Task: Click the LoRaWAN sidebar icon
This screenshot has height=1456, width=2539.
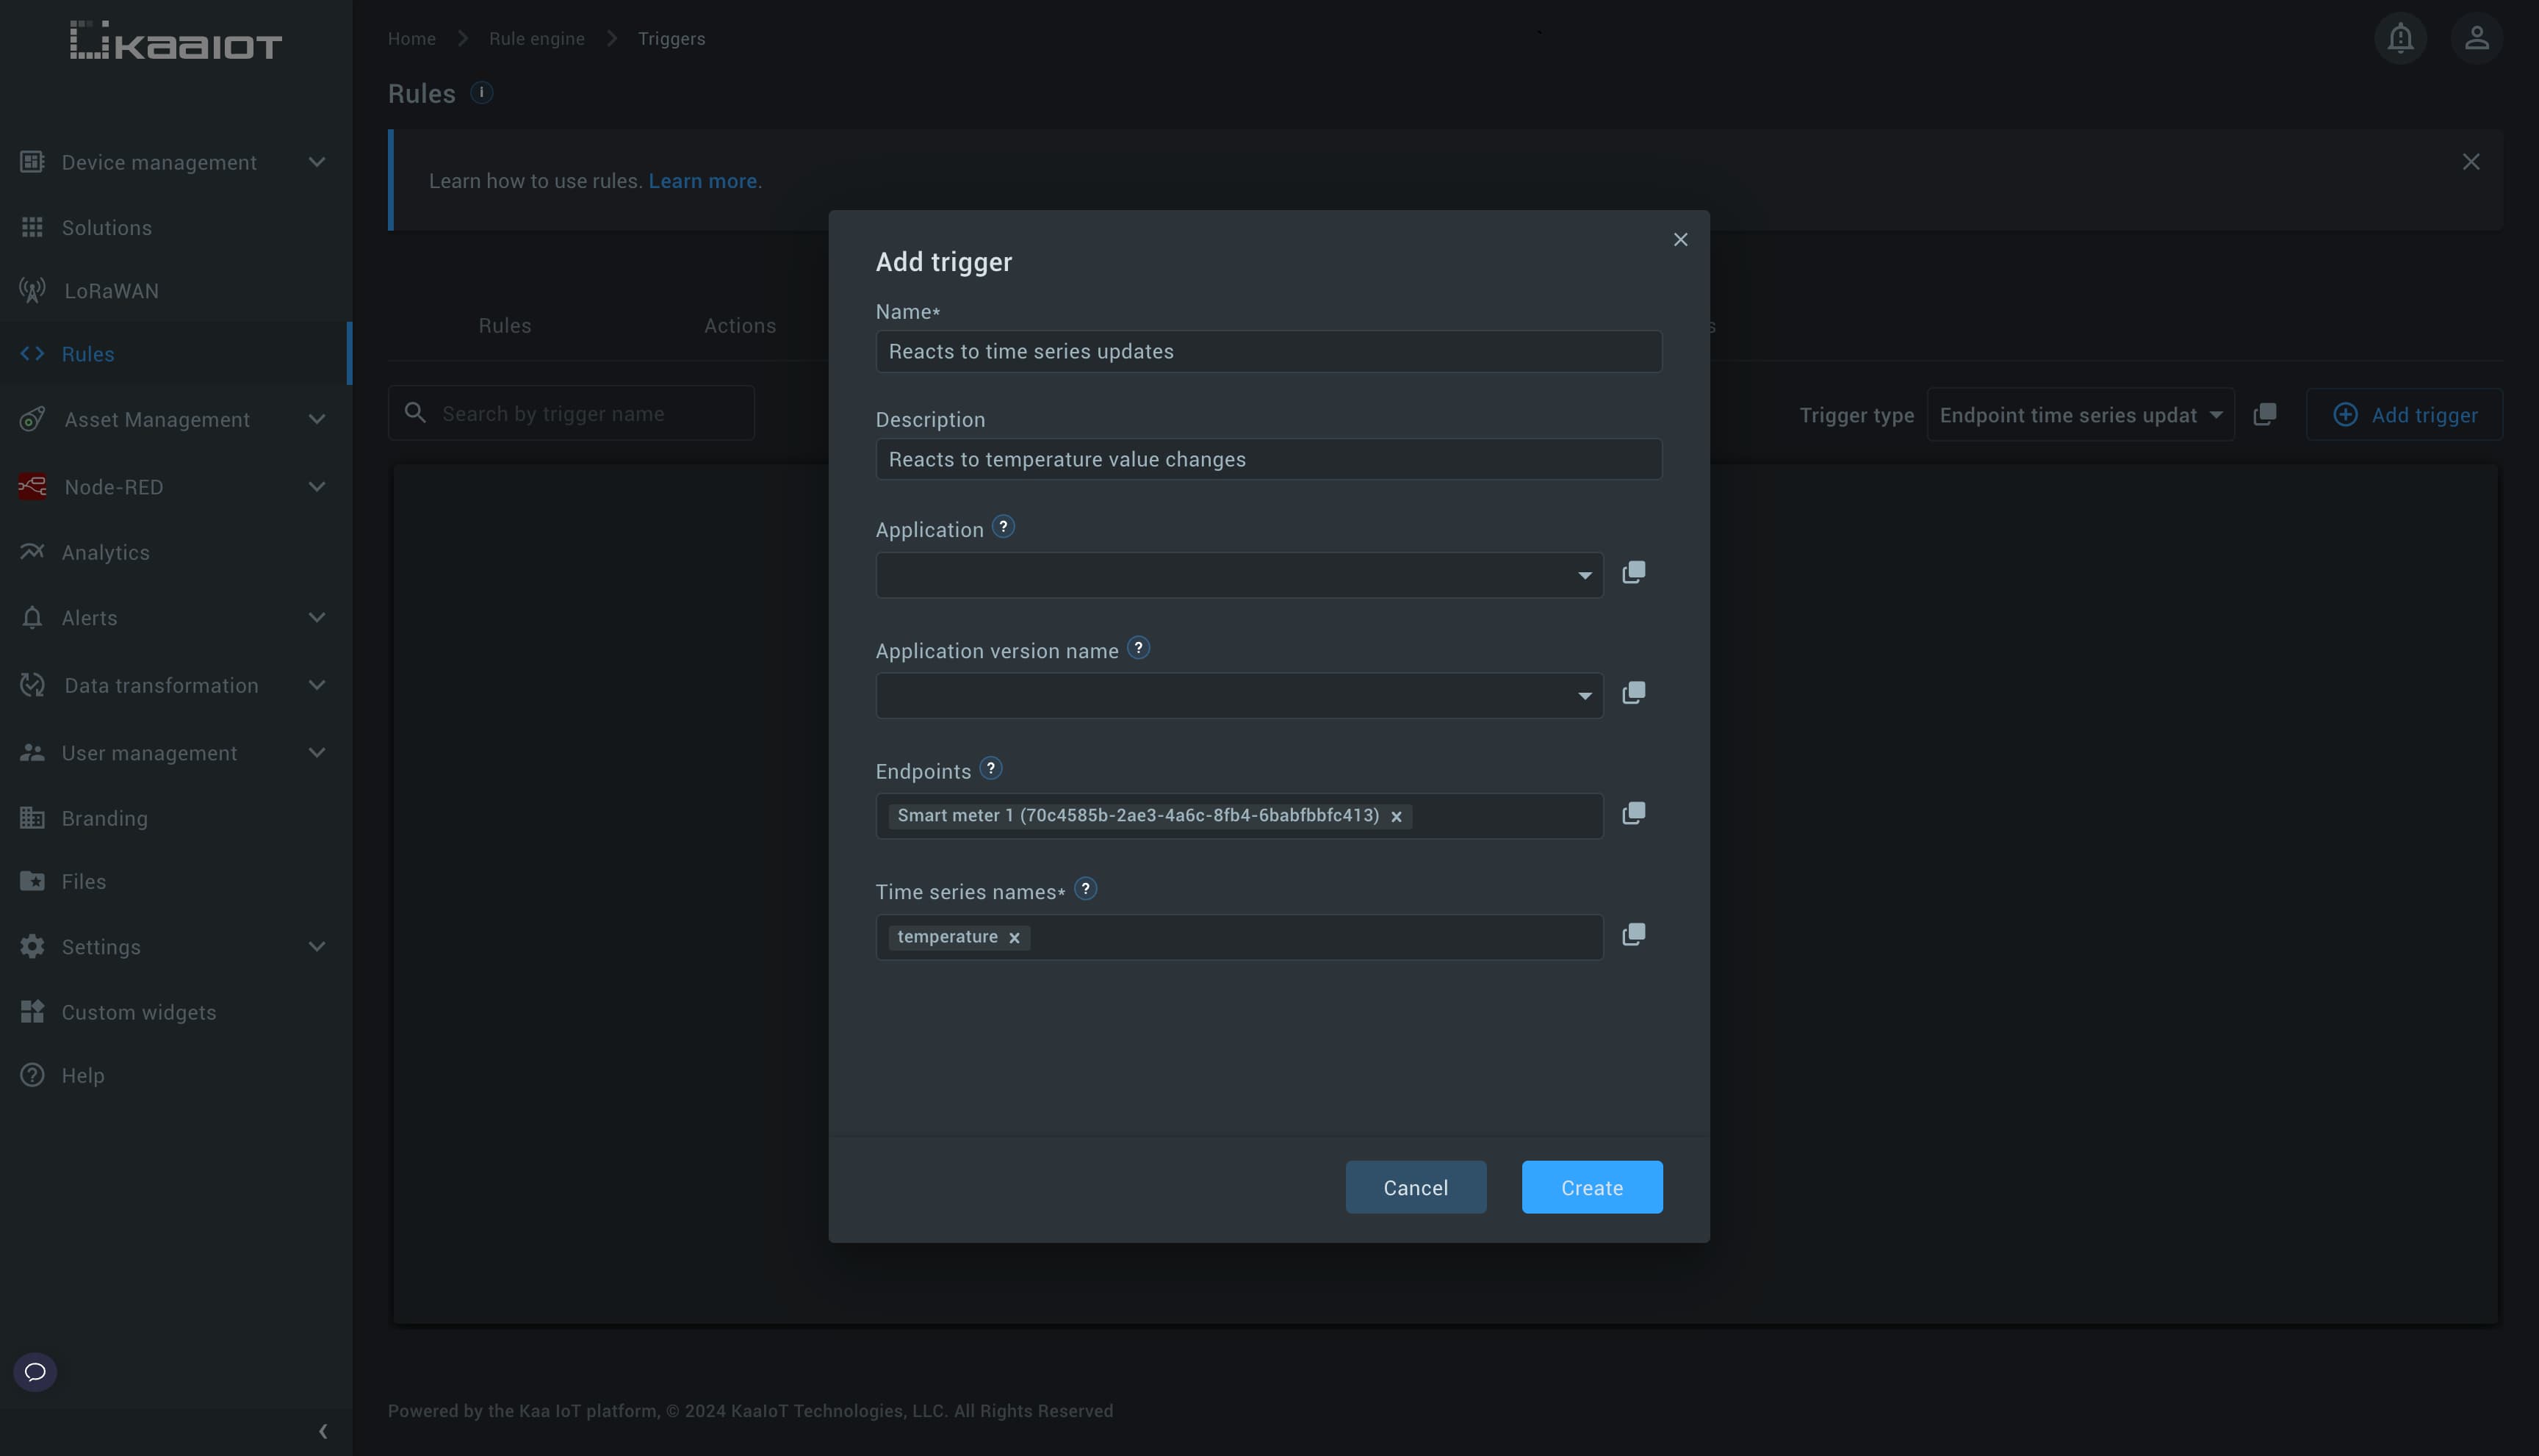Action: (x=32, y=289)
